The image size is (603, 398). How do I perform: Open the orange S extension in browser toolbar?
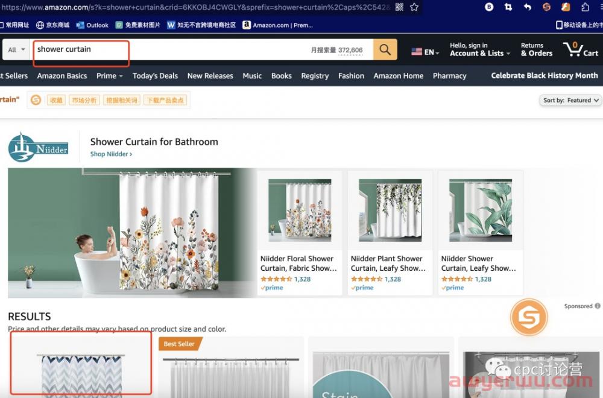[546, 7]
